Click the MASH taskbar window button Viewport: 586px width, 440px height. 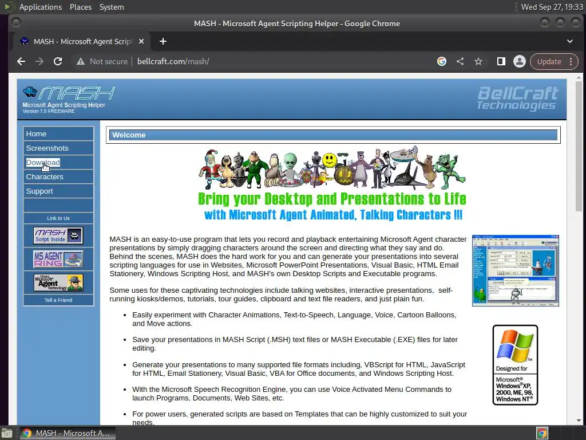point(68,433)
